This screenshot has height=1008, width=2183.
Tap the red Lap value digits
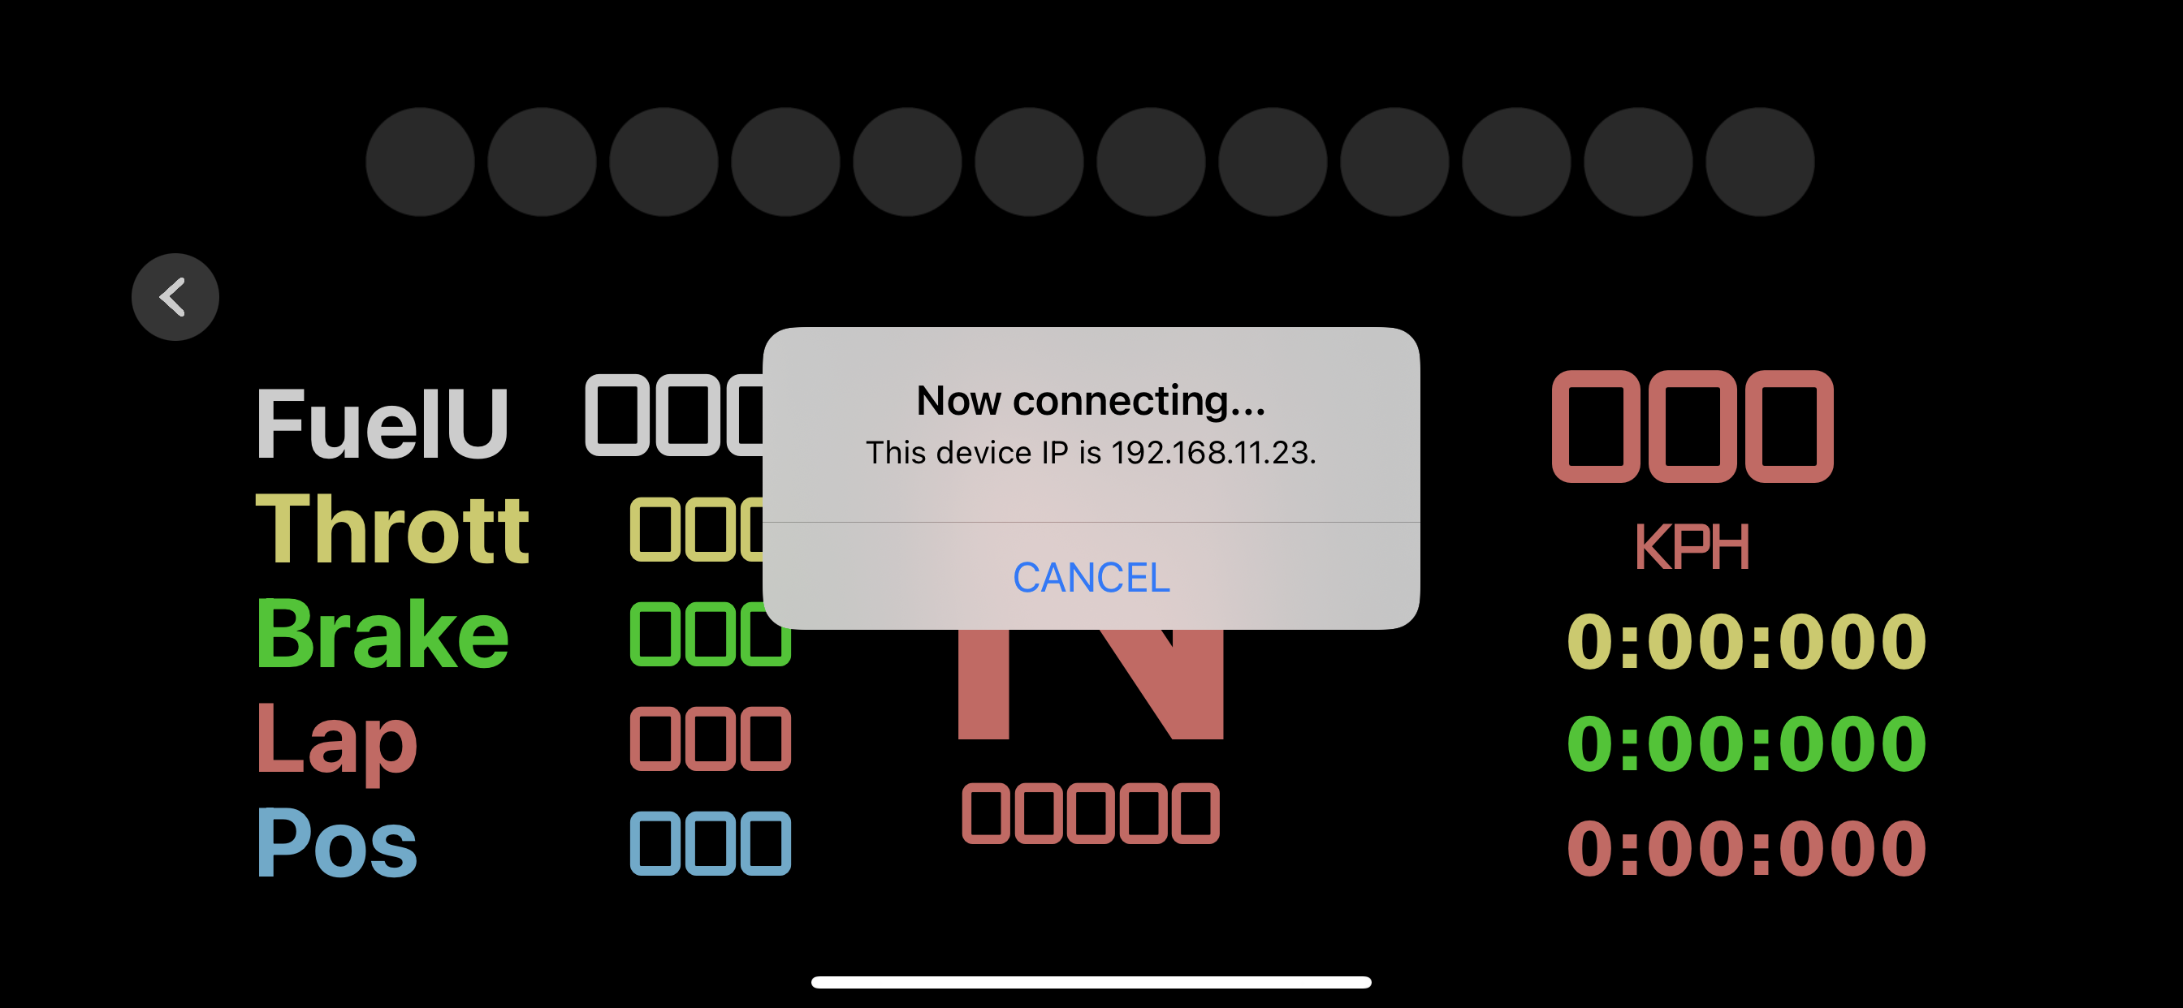click(x=710, y=739)
